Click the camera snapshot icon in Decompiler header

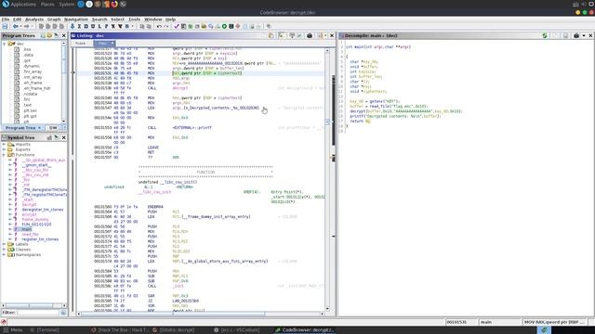click(576, 35)
